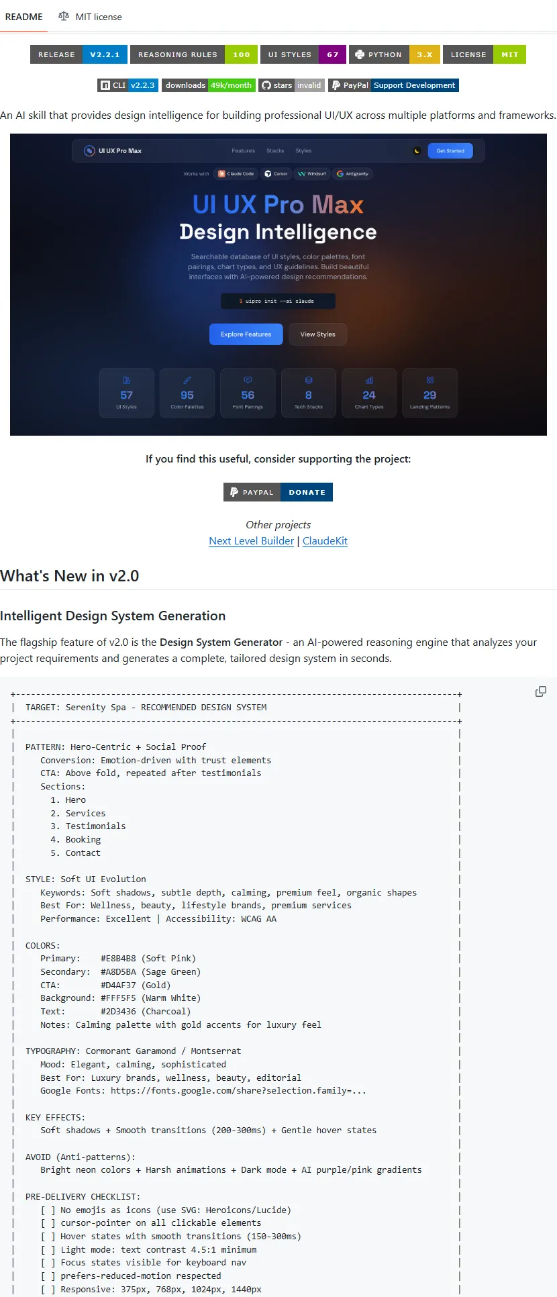Open the 8 Tech Stacks card
Image resolution: width=557 pixels, height=1297 pixels.
coord(309,393)
